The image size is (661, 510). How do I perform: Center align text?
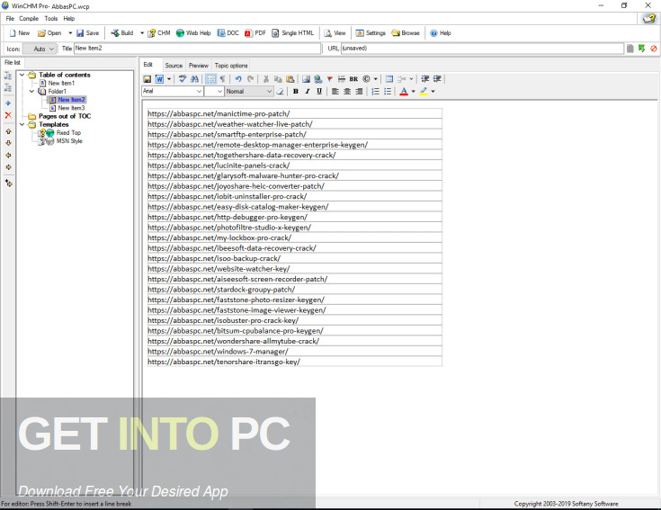tap(347, 91)
